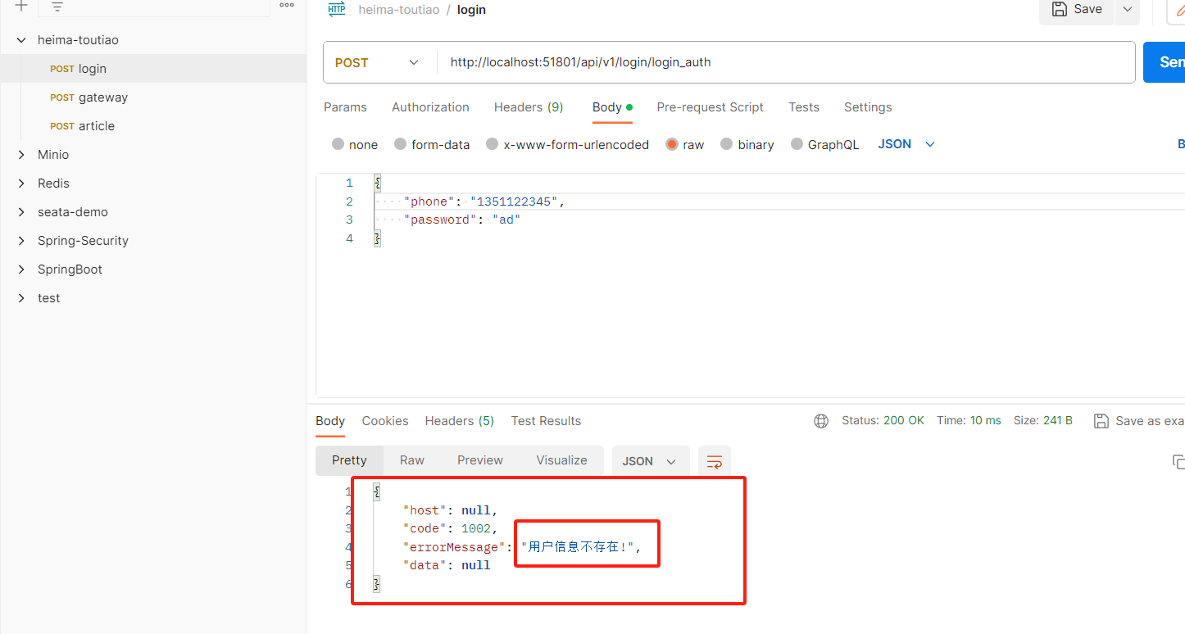The width and height of the screenshot is (1185, 634).
Task: Copy the response with copy icon
Action: 1178,461
